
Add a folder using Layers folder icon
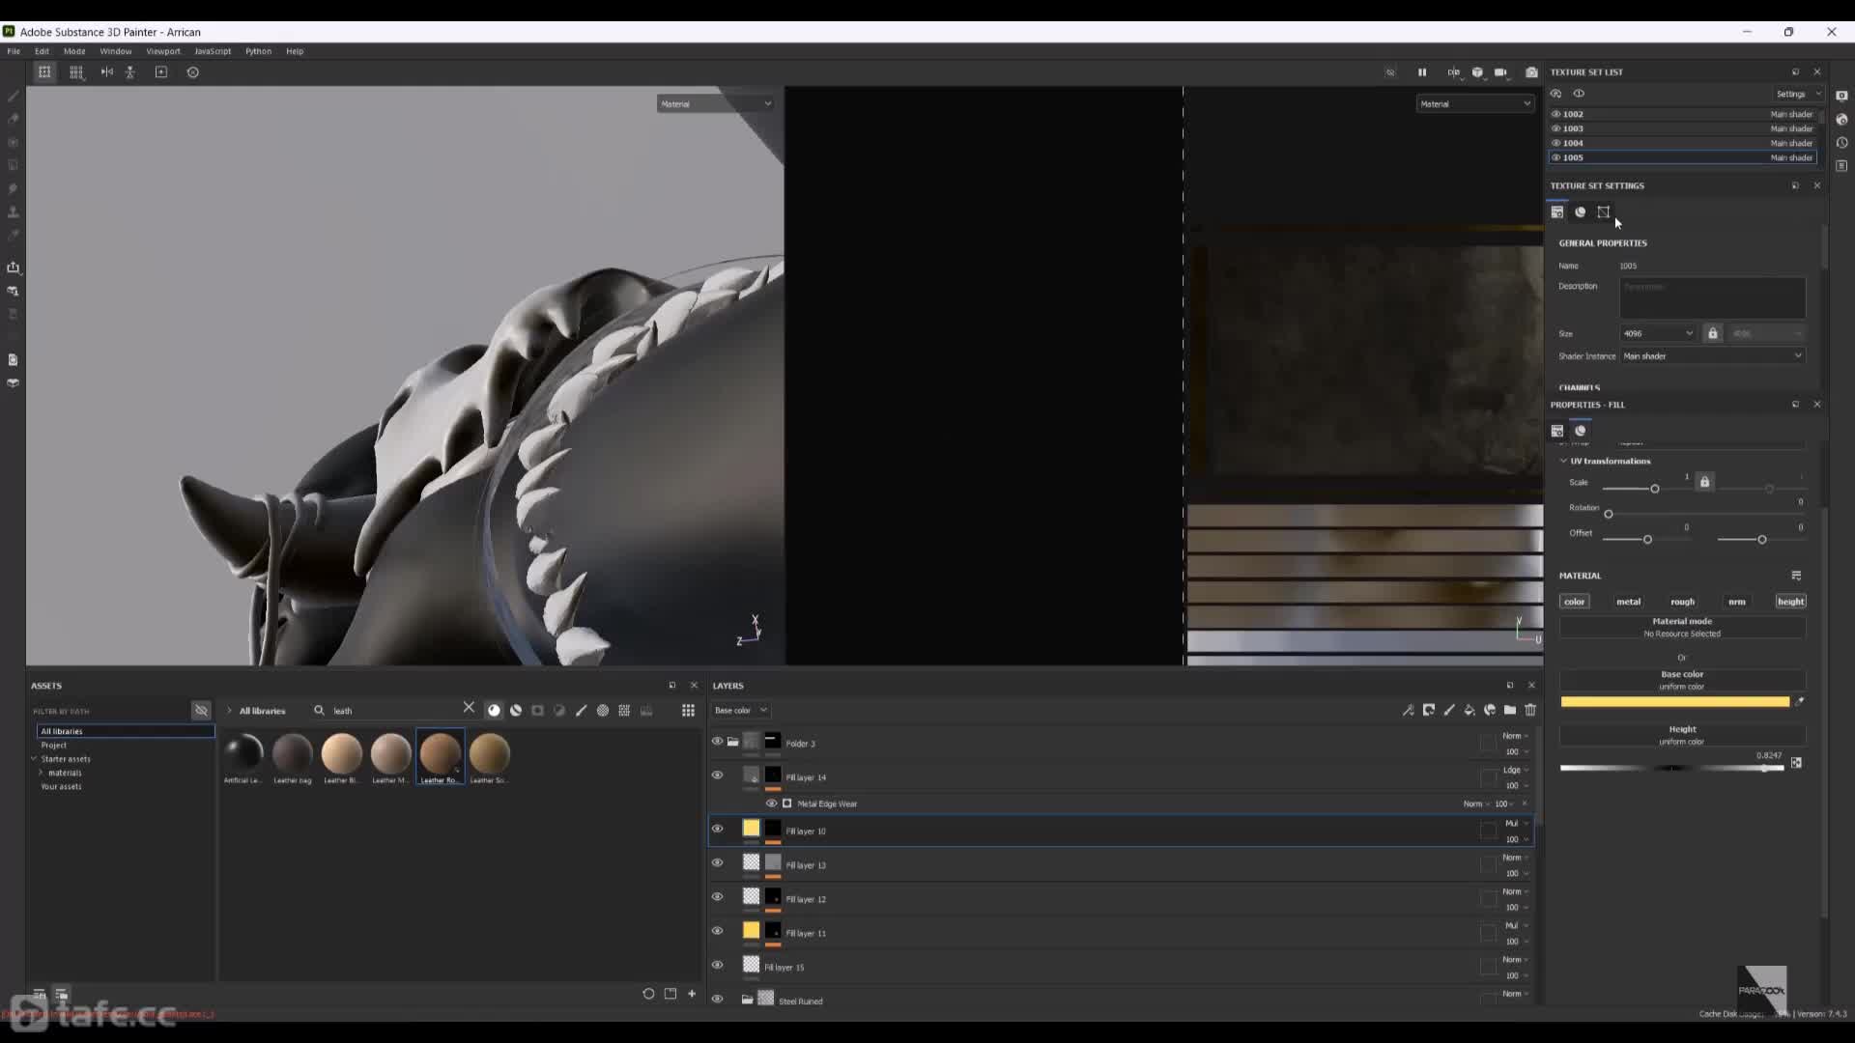pyautogui.click(x=1510, y=711)
